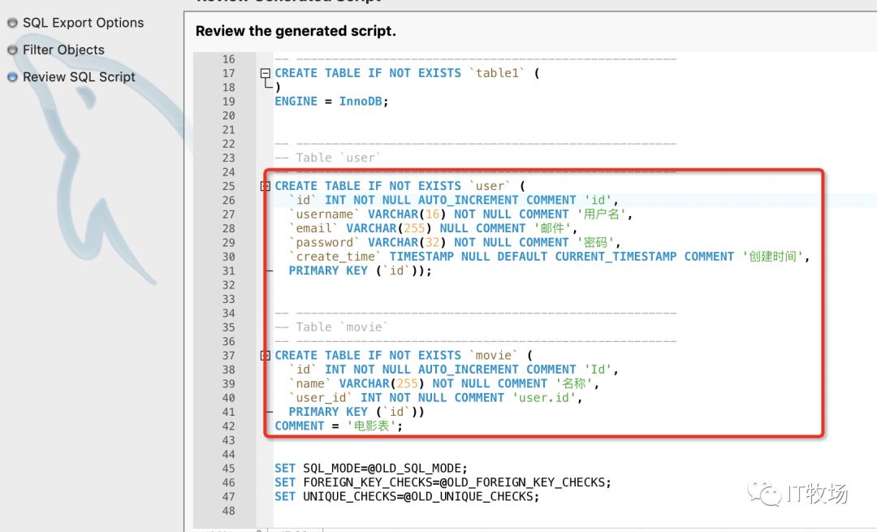
Task: Collapse the user table definition block
Action: tap(264, 185)
